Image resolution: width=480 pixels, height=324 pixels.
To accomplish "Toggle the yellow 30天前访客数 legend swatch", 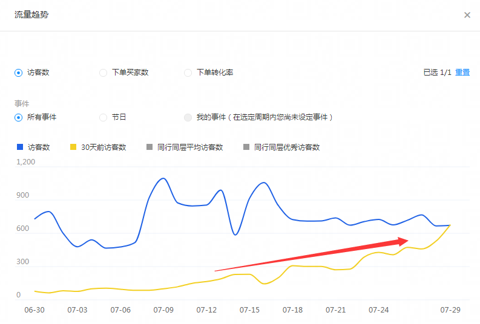I will tap(73, 147).
